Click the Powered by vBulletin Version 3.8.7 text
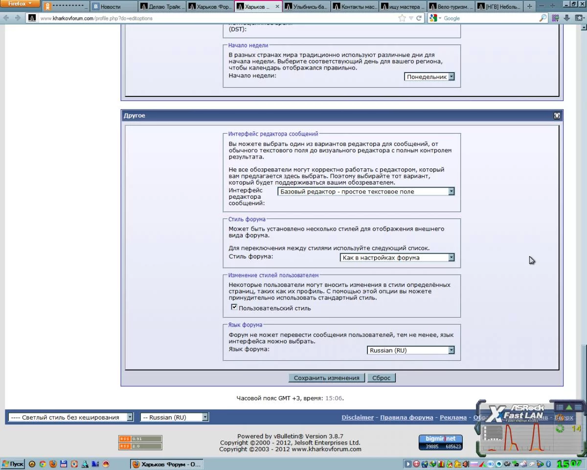The width and height of the screenshot is (587, 470). tap(290, 436)
